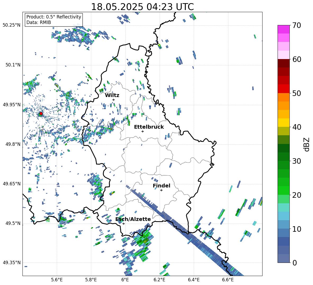Click the 6.6°E longitude tick label
This screenshot has height=285, width=313.
(228, 280)
